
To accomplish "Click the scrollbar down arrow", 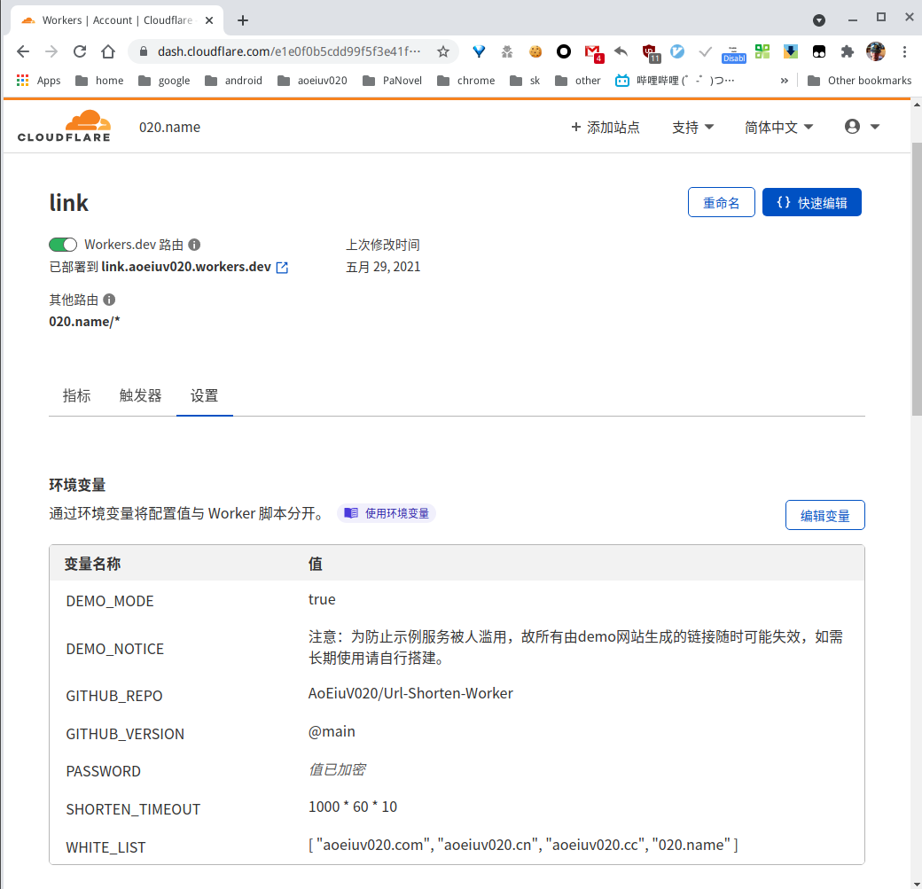I will coord(916,884).
